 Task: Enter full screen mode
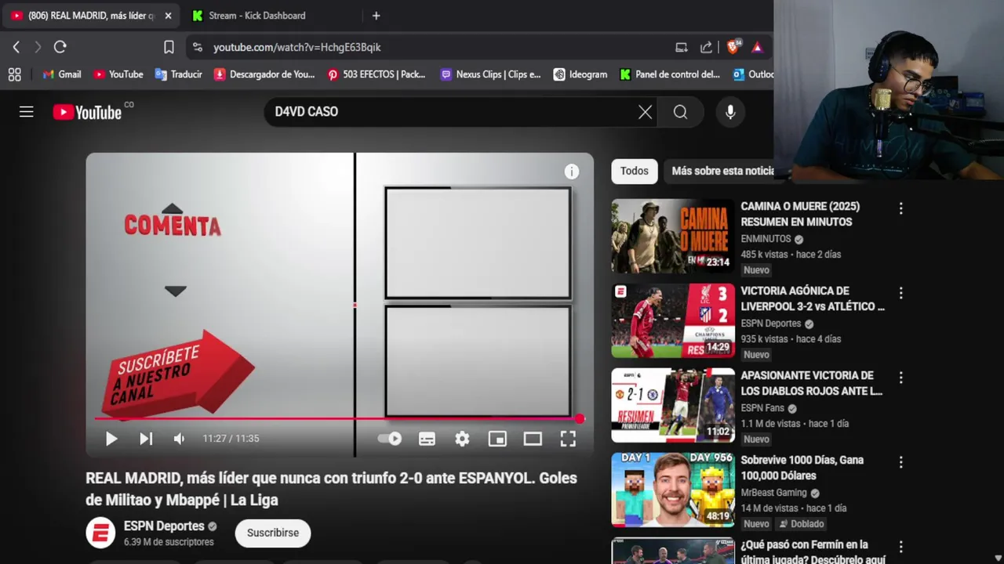[x=568, y=439]
